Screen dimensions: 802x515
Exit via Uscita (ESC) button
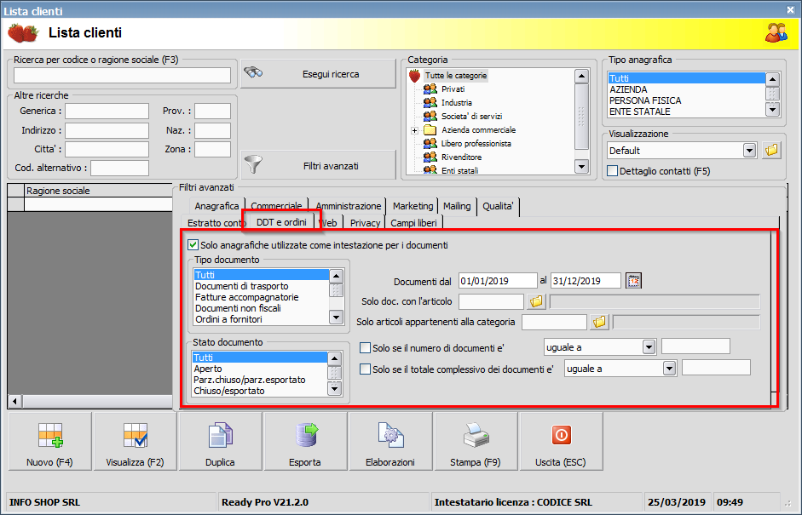[x=561, y=442]
